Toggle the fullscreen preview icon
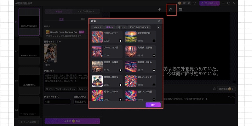 tap(234, 82)
